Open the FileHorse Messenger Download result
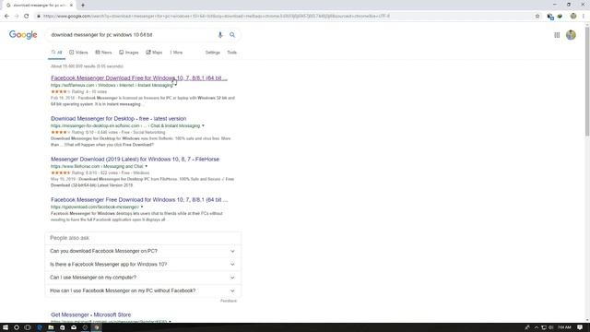The image size is (590, 332). click(x=136, y=160)
